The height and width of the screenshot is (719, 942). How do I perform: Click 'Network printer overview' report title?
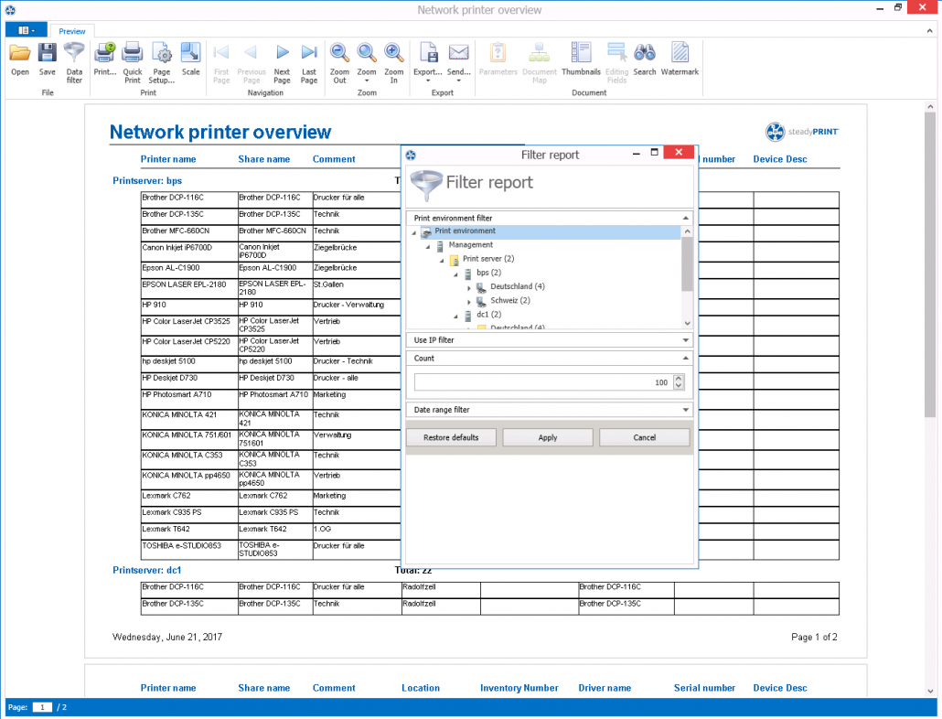(x=220, y=132)
